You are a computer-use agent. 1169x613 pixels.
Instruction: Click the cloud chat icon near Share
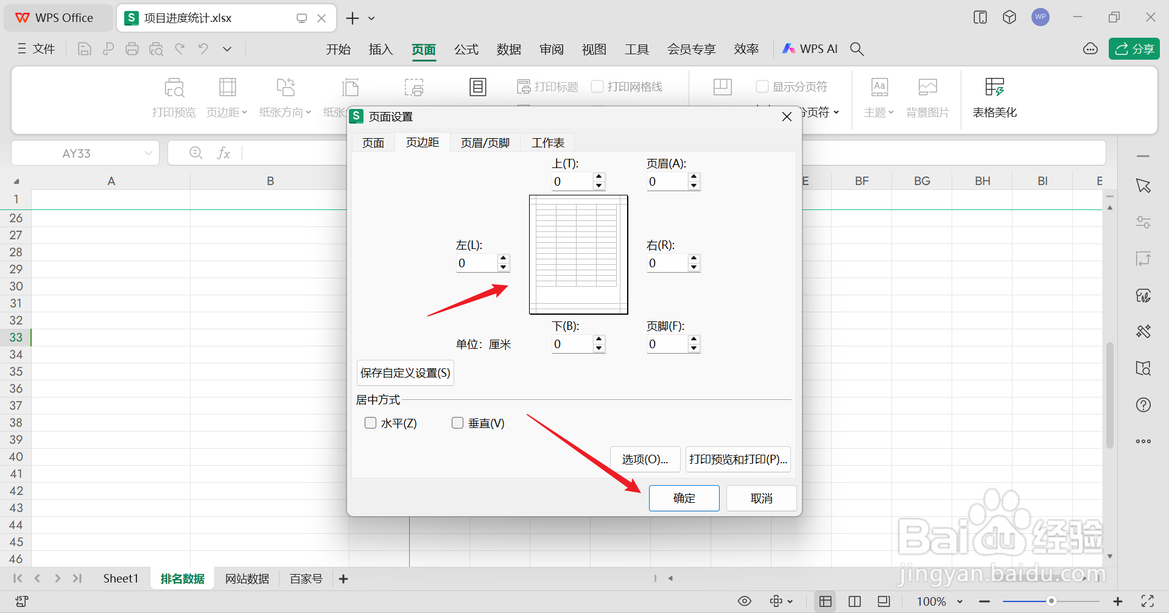[1090, 49]
